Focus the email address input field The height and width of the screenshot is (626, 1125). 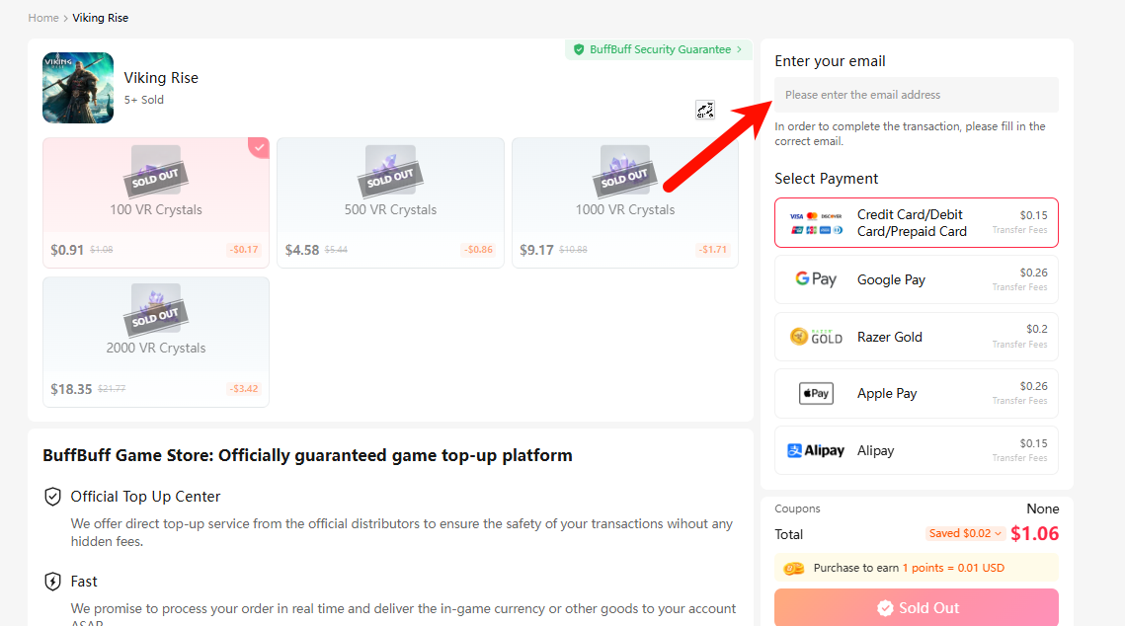click(x=916, y=95)
